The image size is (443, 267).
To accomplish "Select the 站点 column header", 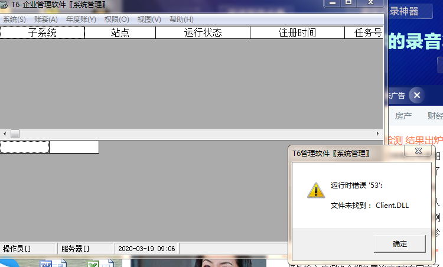I will (120, 32).
